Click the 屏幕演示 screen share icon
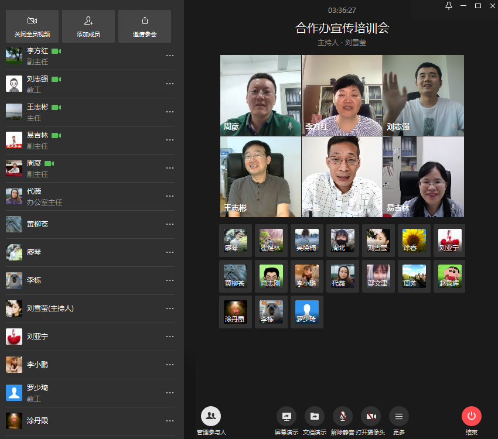This screenshot has height=439, width=498. click(286, 416)
